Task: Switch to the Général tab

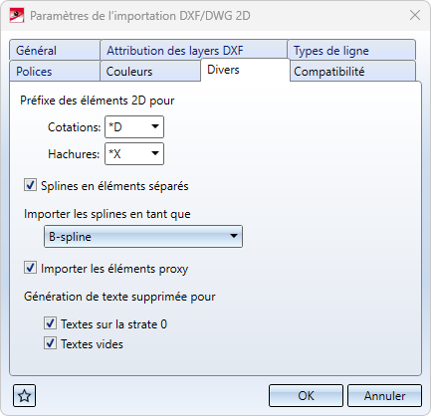Action: (55, 50)
